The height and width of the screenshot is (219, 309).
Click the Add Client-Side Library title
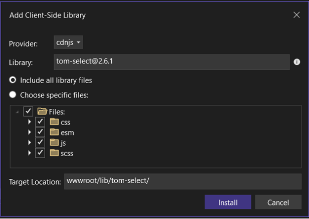[47, 15]
